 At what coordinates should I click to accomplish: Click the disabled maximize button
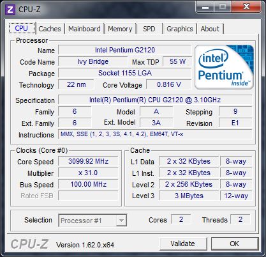click(x=223, y=7)
